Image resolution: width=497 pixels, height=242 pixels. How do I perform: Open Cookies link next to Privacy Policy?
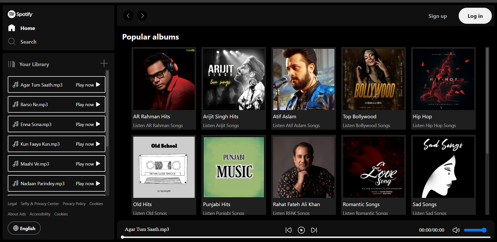(96, 204)
